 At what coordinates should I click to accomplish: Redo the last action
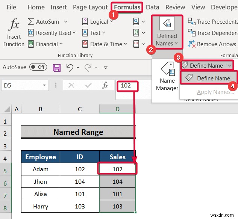88,68
